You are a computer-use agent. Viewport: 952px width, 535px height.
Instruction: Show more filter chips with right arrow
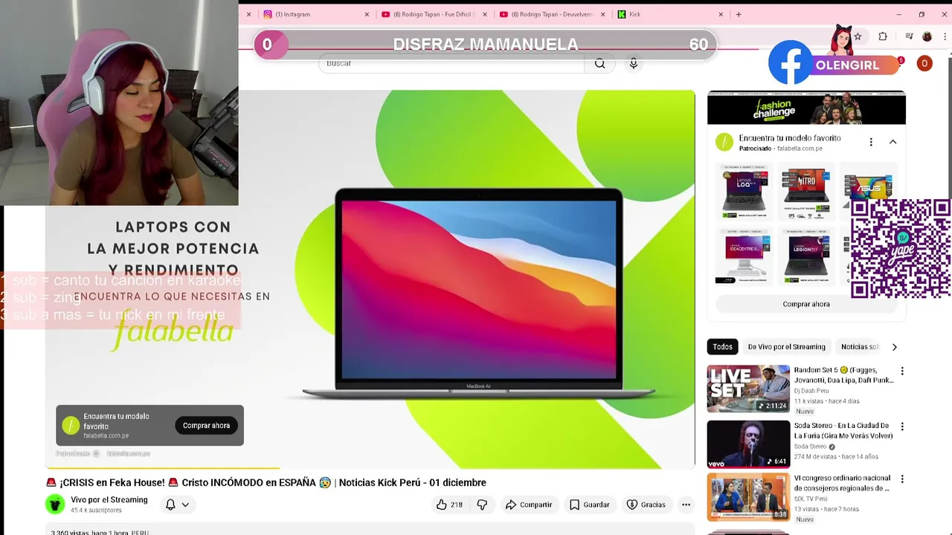[894, 347]
